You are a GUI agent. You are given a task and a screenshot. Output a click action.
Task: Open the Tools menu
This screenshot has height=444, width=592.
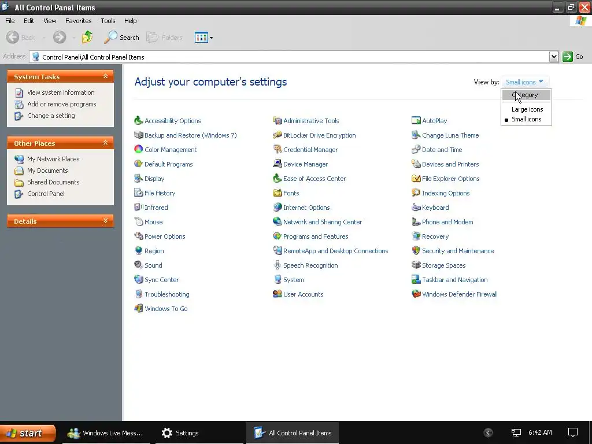[108, 21]
